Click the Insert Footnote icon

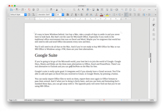click(126, 10)
